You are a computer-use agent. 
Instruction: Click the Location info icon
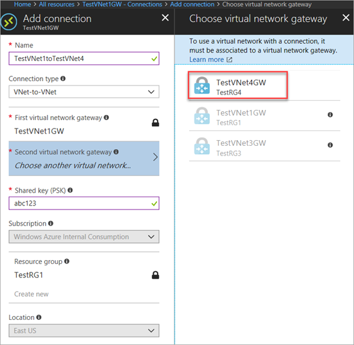39,317
